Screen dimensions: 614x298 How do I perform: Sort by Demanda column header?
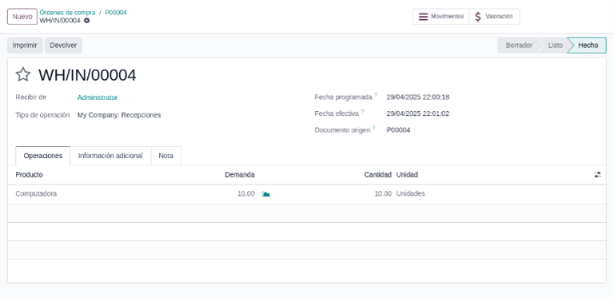(x=240, y=175)
